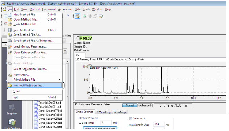Open the Acquisition menu
229x131 pixels.
point(65,9)
